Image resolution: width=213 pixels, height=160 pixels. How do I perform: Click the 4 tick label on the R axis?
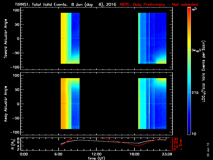tap(18, 146)
